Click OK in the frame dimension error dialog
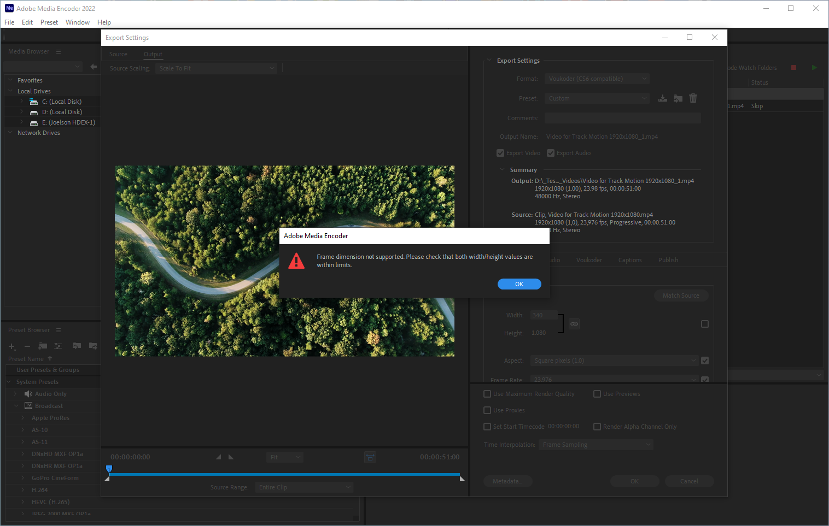This screenshot has height=526, width=829. pyautogui.click(x=519, y=284)
